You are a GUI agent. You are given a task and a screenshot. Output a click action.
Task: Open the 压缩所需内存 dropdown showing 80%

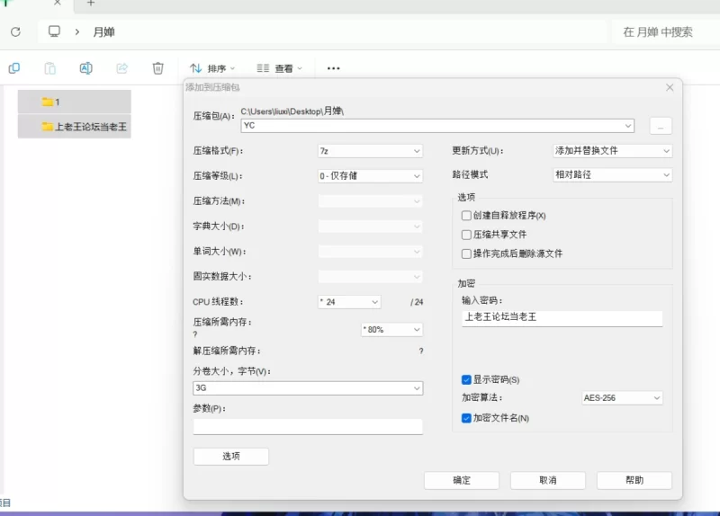click(x=391, y=329)
